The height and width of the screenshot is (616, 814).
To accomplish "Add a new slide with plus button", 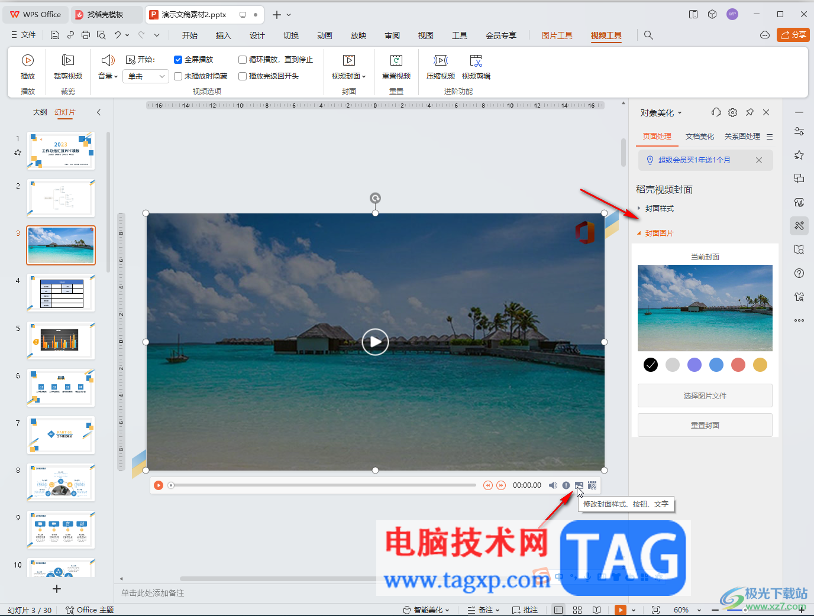I will coord(57,589).
